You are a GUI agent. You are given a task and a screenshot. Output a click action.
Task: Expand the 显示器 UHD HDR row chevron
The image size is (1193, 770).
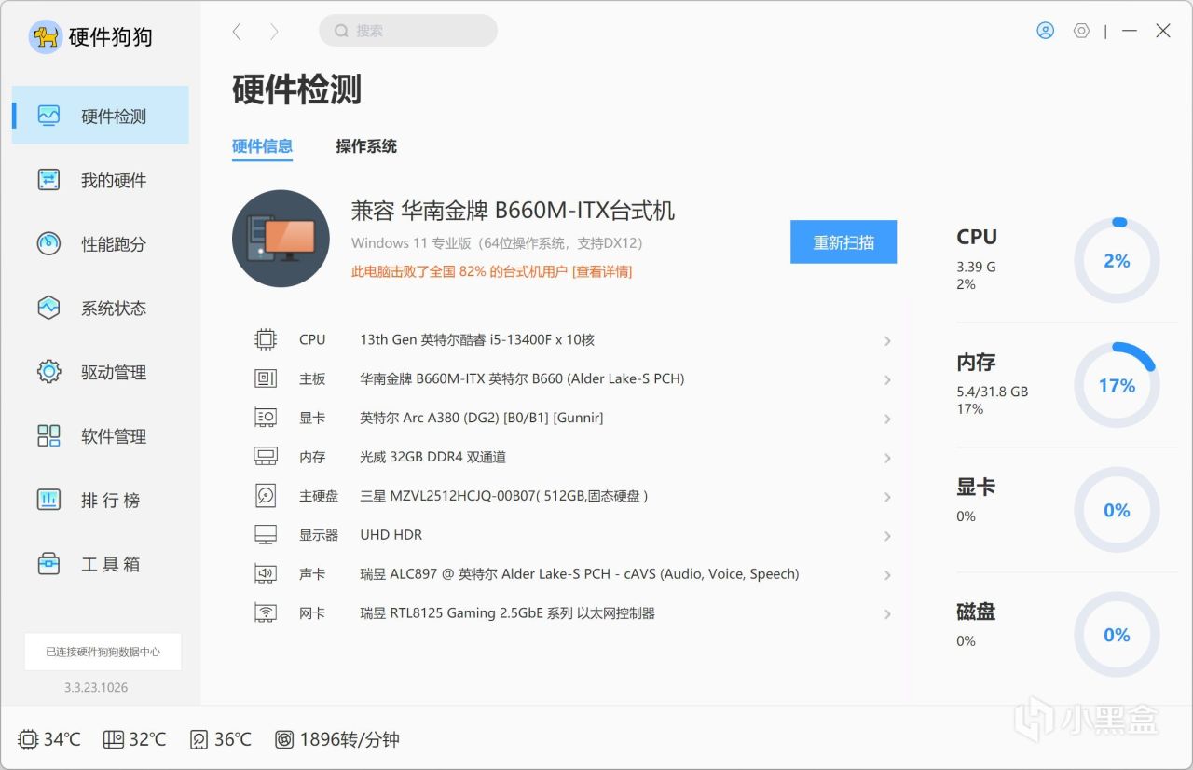pos(887,537)
